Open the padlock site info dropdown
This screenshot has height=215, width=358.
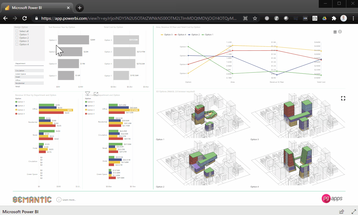point(36,18)
